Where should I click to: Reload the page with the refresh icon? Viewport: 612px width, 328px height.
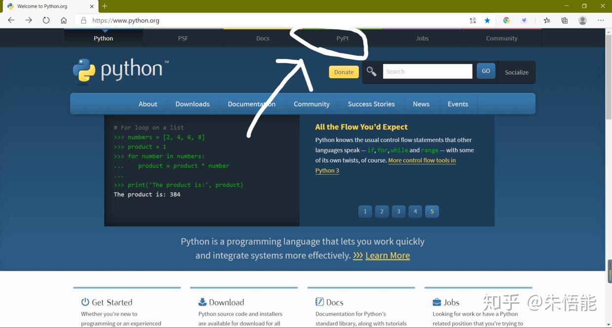click(x=46, y=20)
